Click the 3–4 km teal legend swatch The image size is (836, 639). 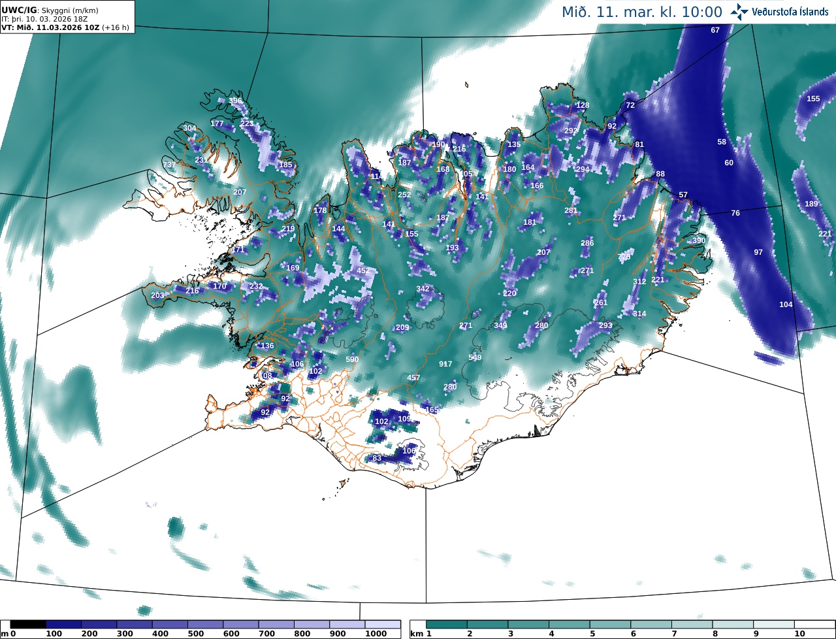pos(528,625)
